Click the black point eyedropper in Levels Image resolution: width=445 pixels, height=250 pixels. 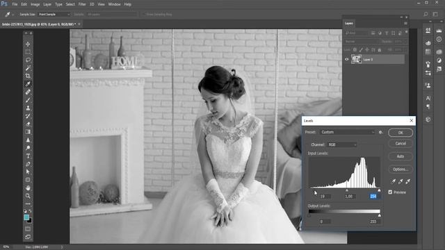(x=393, y=181)
